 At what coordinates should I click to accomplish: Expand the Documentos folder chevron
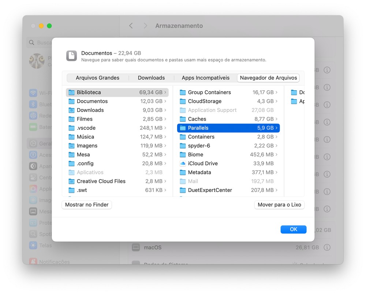pyautogui.click(x=165, y=101)
